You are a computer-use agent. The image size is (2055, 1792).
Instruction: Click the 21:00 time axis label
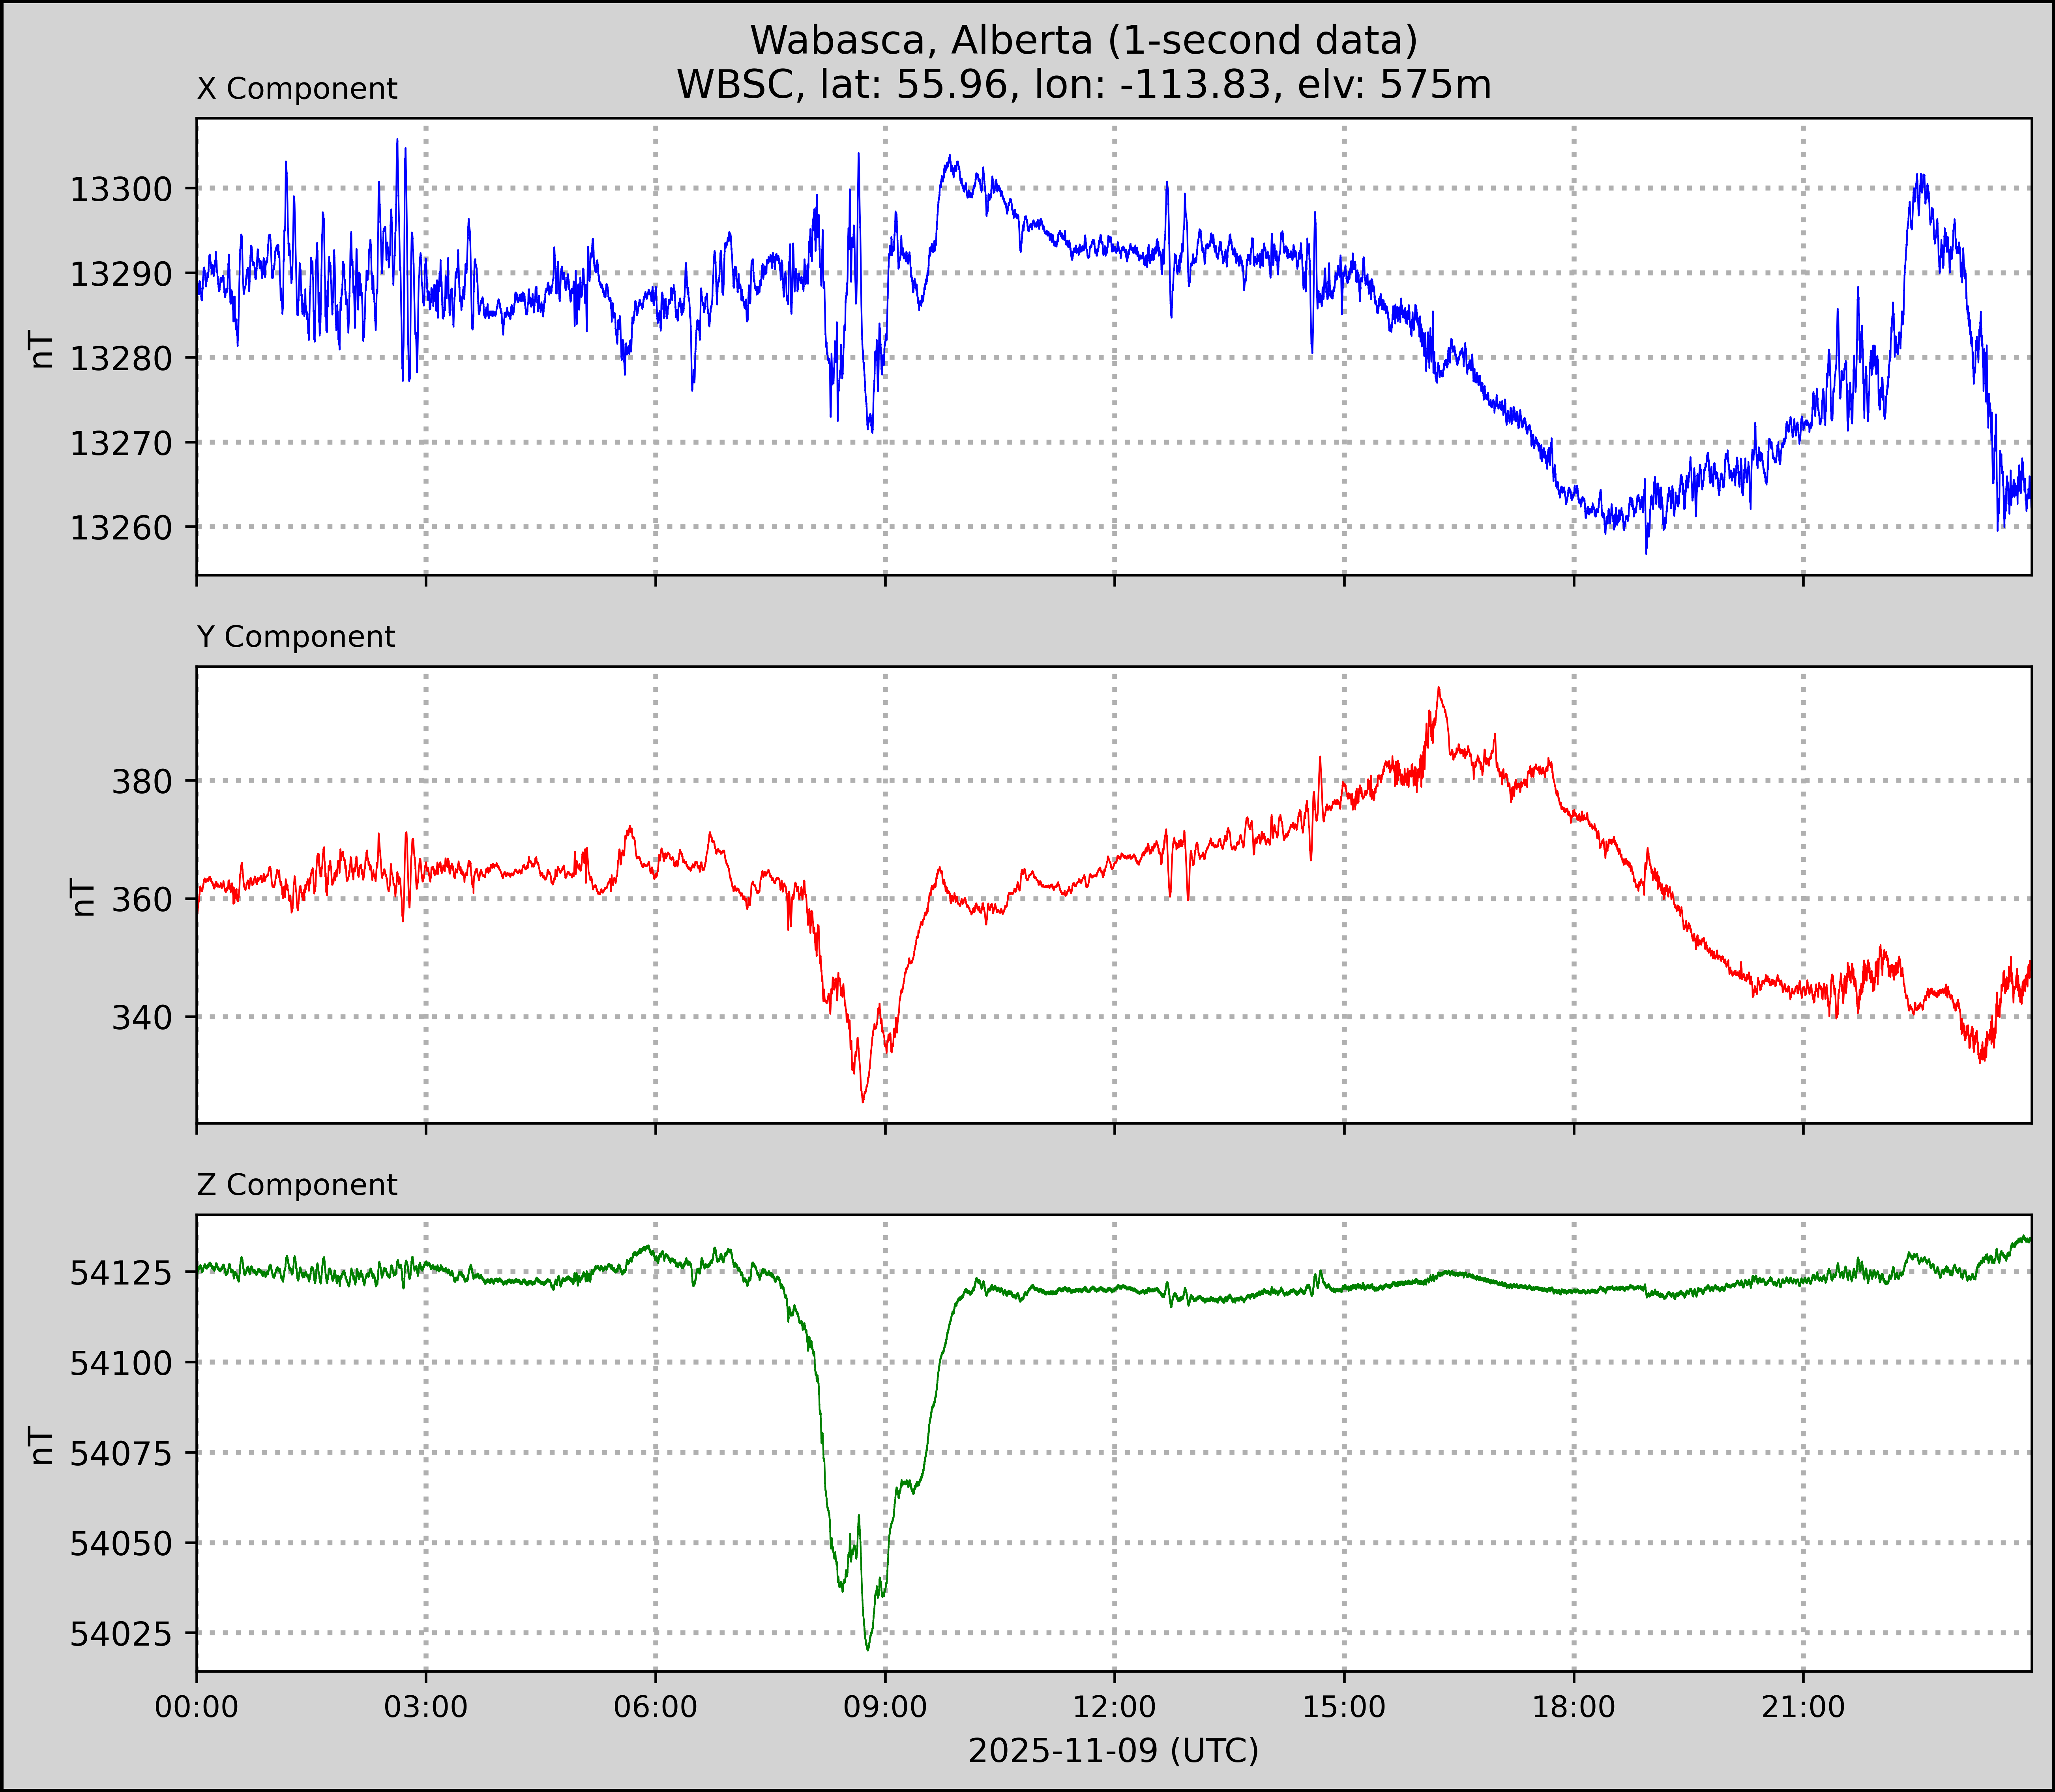(1803, 1707)
